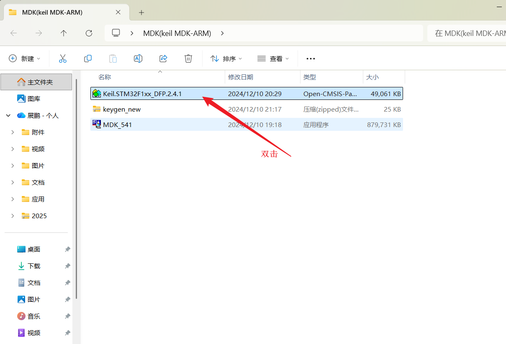Select 主文件夹 in the sidebar

[x=36, y=82]
